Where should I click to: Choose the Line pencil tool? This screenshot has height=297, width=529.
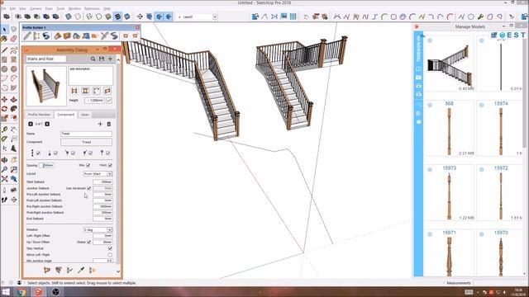point(4,50)
